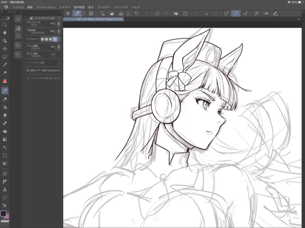Adjust stabilization 17 stepper arrows
The height and width of the screenshot is (228, 305).
(x=56, y=55)
